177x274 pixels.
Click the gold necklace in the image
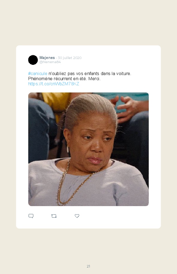[x=73, y=185]
